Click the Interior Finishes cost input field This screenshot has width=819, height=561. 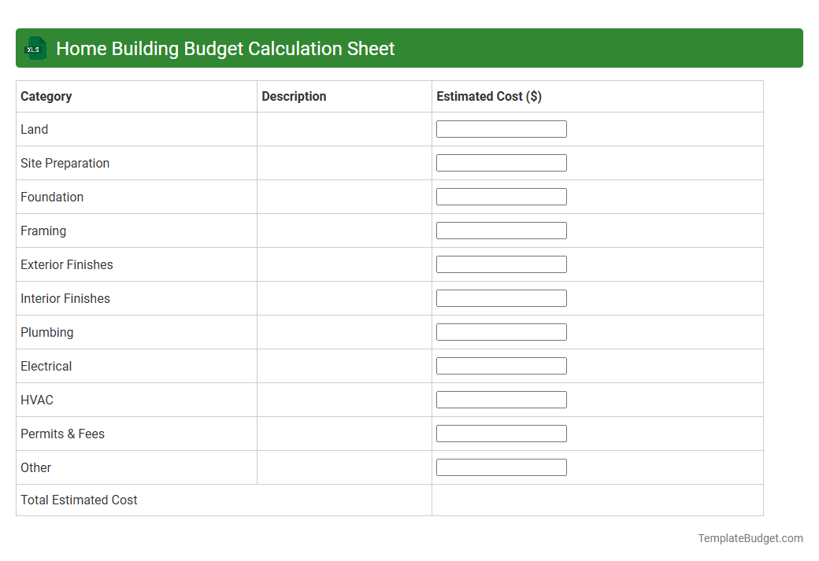(501, 297)
